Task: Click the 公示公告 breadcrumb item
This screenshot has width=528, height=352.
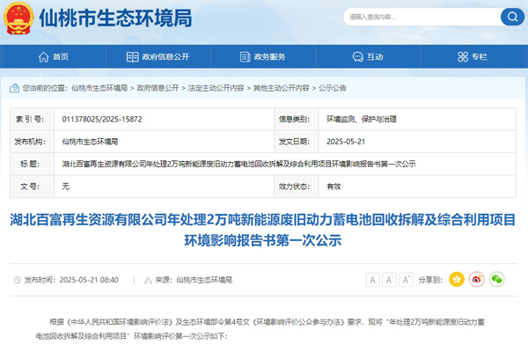Action: pos(333,88)
